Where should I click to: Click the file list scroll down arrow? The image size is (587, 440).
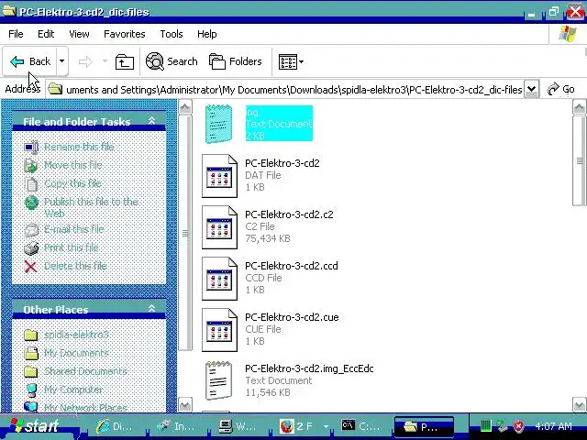(579, 404)
